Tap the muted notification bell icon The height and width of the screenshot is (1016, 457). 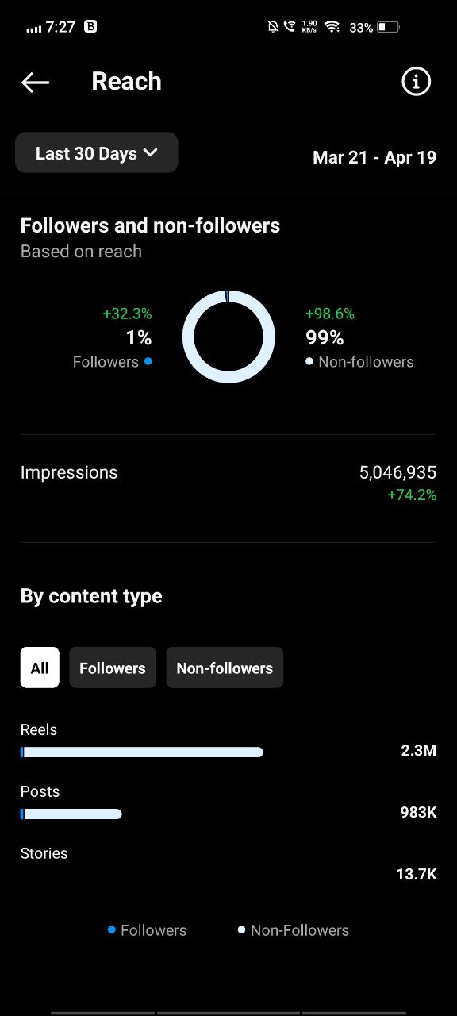273,27
